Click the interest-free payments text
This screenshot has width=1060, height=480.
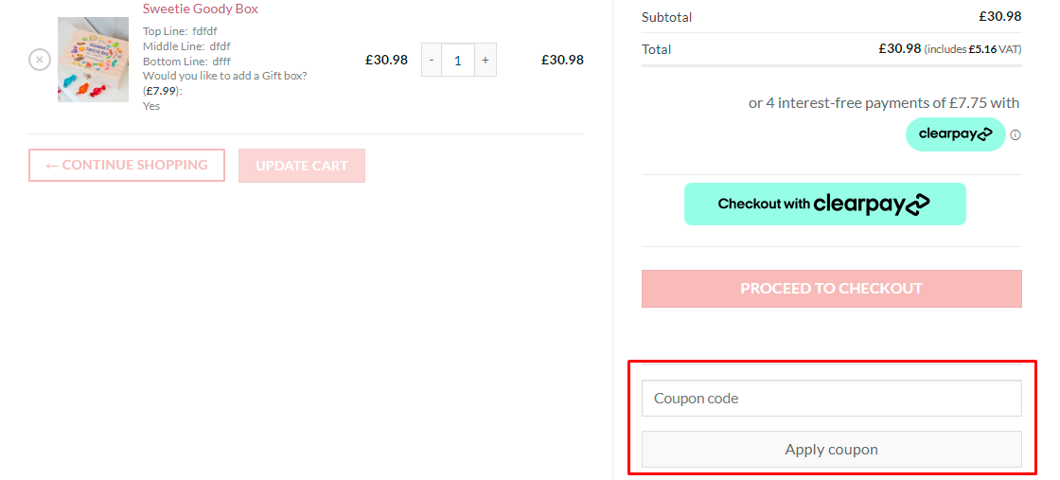[x=883, y=103]
